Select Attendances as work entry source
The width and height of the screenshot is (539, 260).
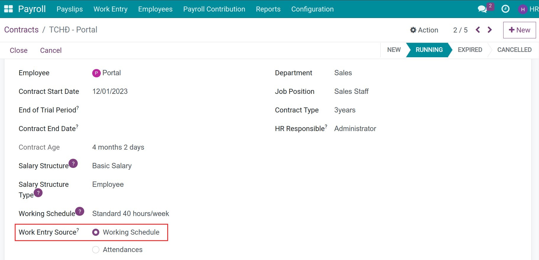pos(96,250)
